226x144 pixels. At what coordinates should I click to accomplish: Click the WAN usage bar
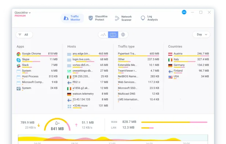(x=174, y=122)
